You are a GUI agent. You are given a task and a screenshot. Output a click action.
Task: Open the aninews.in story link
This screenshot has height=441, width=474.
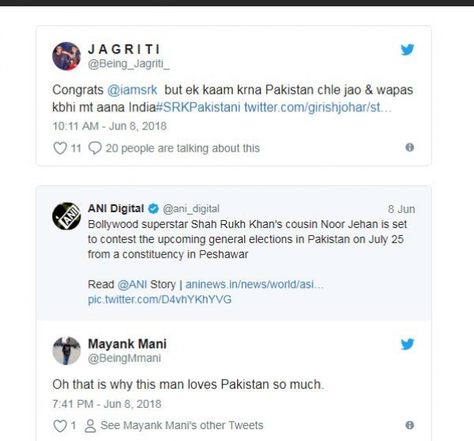tap(254, 283)
